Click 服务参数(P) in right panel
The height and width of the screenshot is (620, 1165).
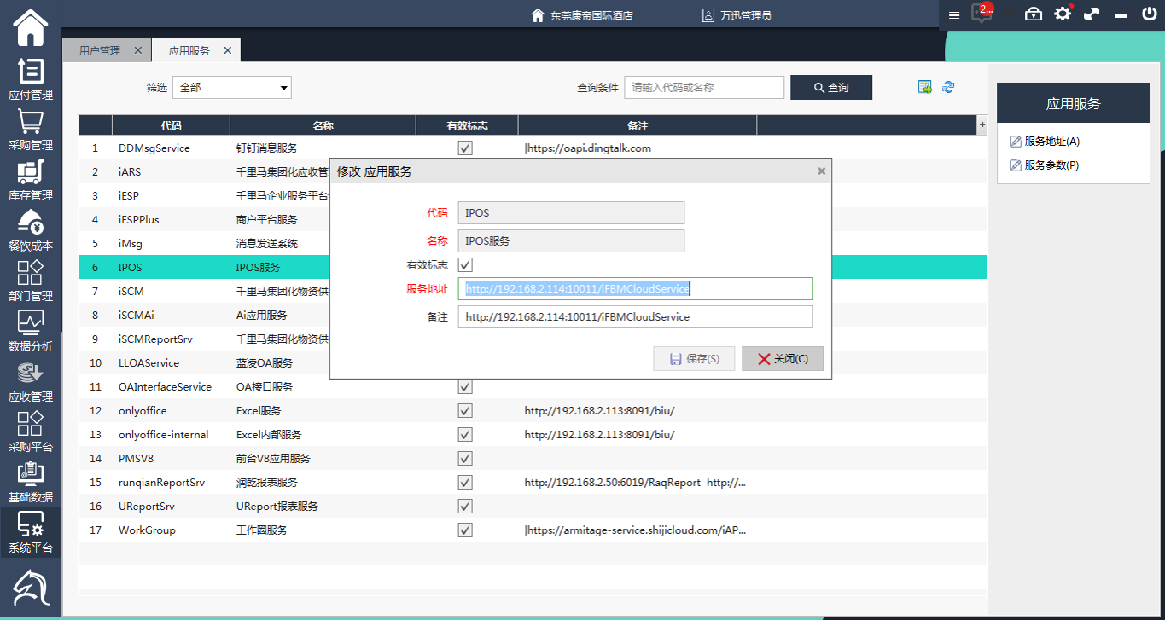(1051, 165)
